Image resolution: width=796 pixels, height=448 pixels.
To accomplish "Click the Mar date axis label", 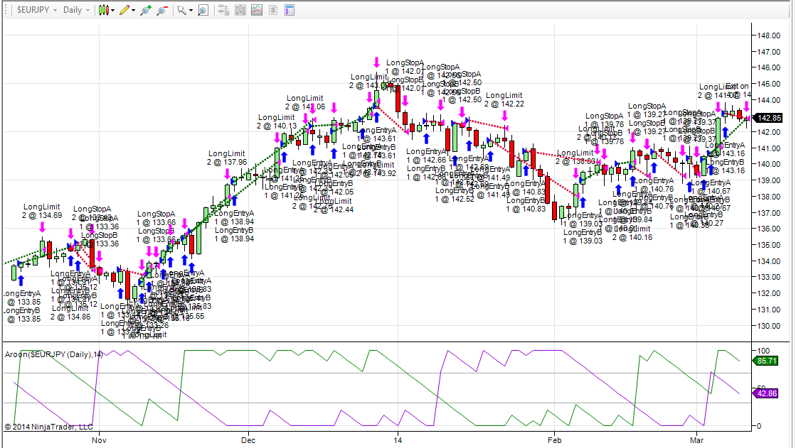I will (x=696, y=440).
